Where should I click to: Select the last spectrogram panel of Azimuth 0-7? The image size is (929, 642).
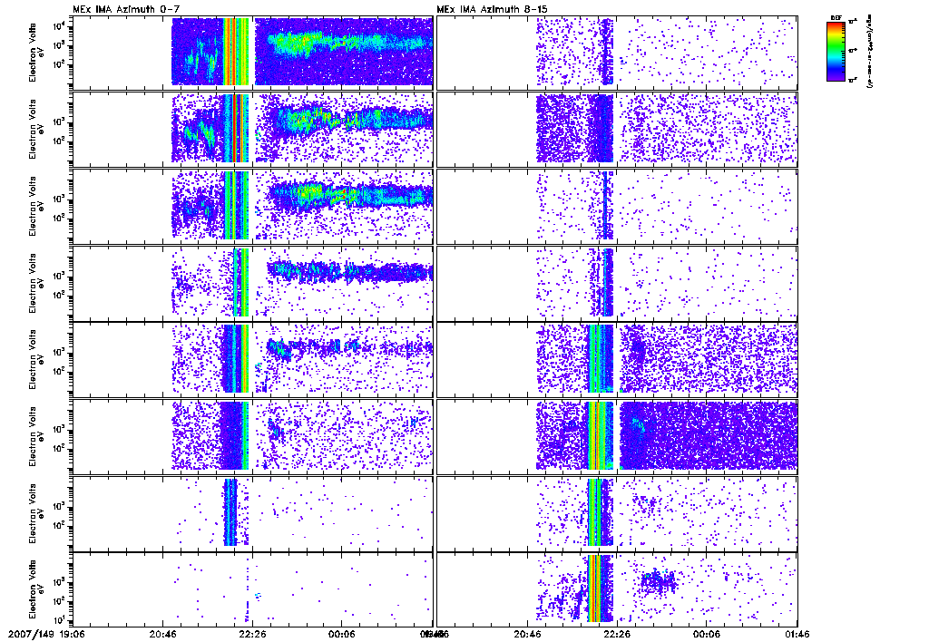(x=253, y=590)
